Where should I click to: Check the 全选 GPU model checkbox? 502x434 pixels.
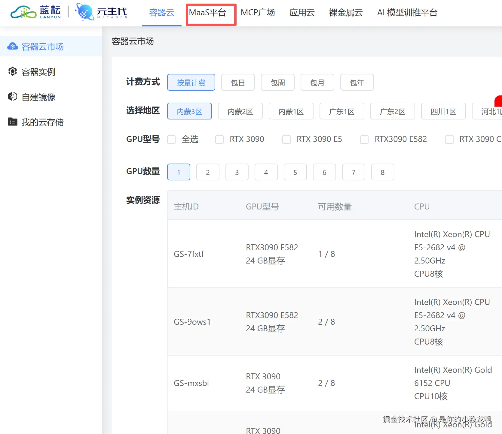pyautogui.click(x=171, y=139)
